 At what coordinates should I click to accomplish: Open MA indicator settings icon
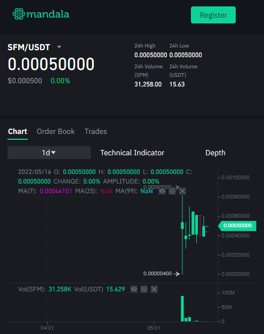coord(172,191)
